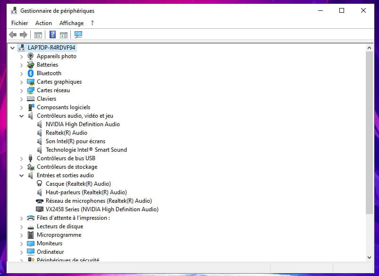Click the vertical scrollbar thumb
Screen dimensions: 379x276
point(369,133)
